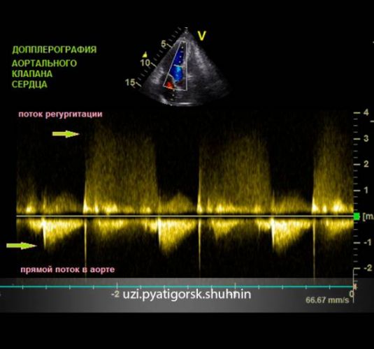Select the green baseline marker square
Screen dimensions: 374x349
point(357,216)
